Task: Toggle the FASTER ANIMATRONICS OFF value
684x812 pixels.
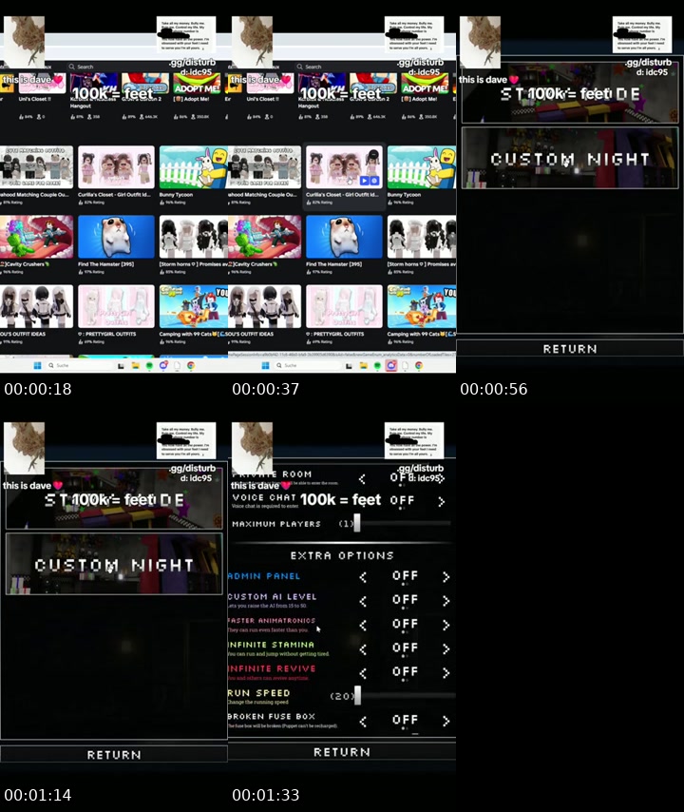Action: click(405, 624)
